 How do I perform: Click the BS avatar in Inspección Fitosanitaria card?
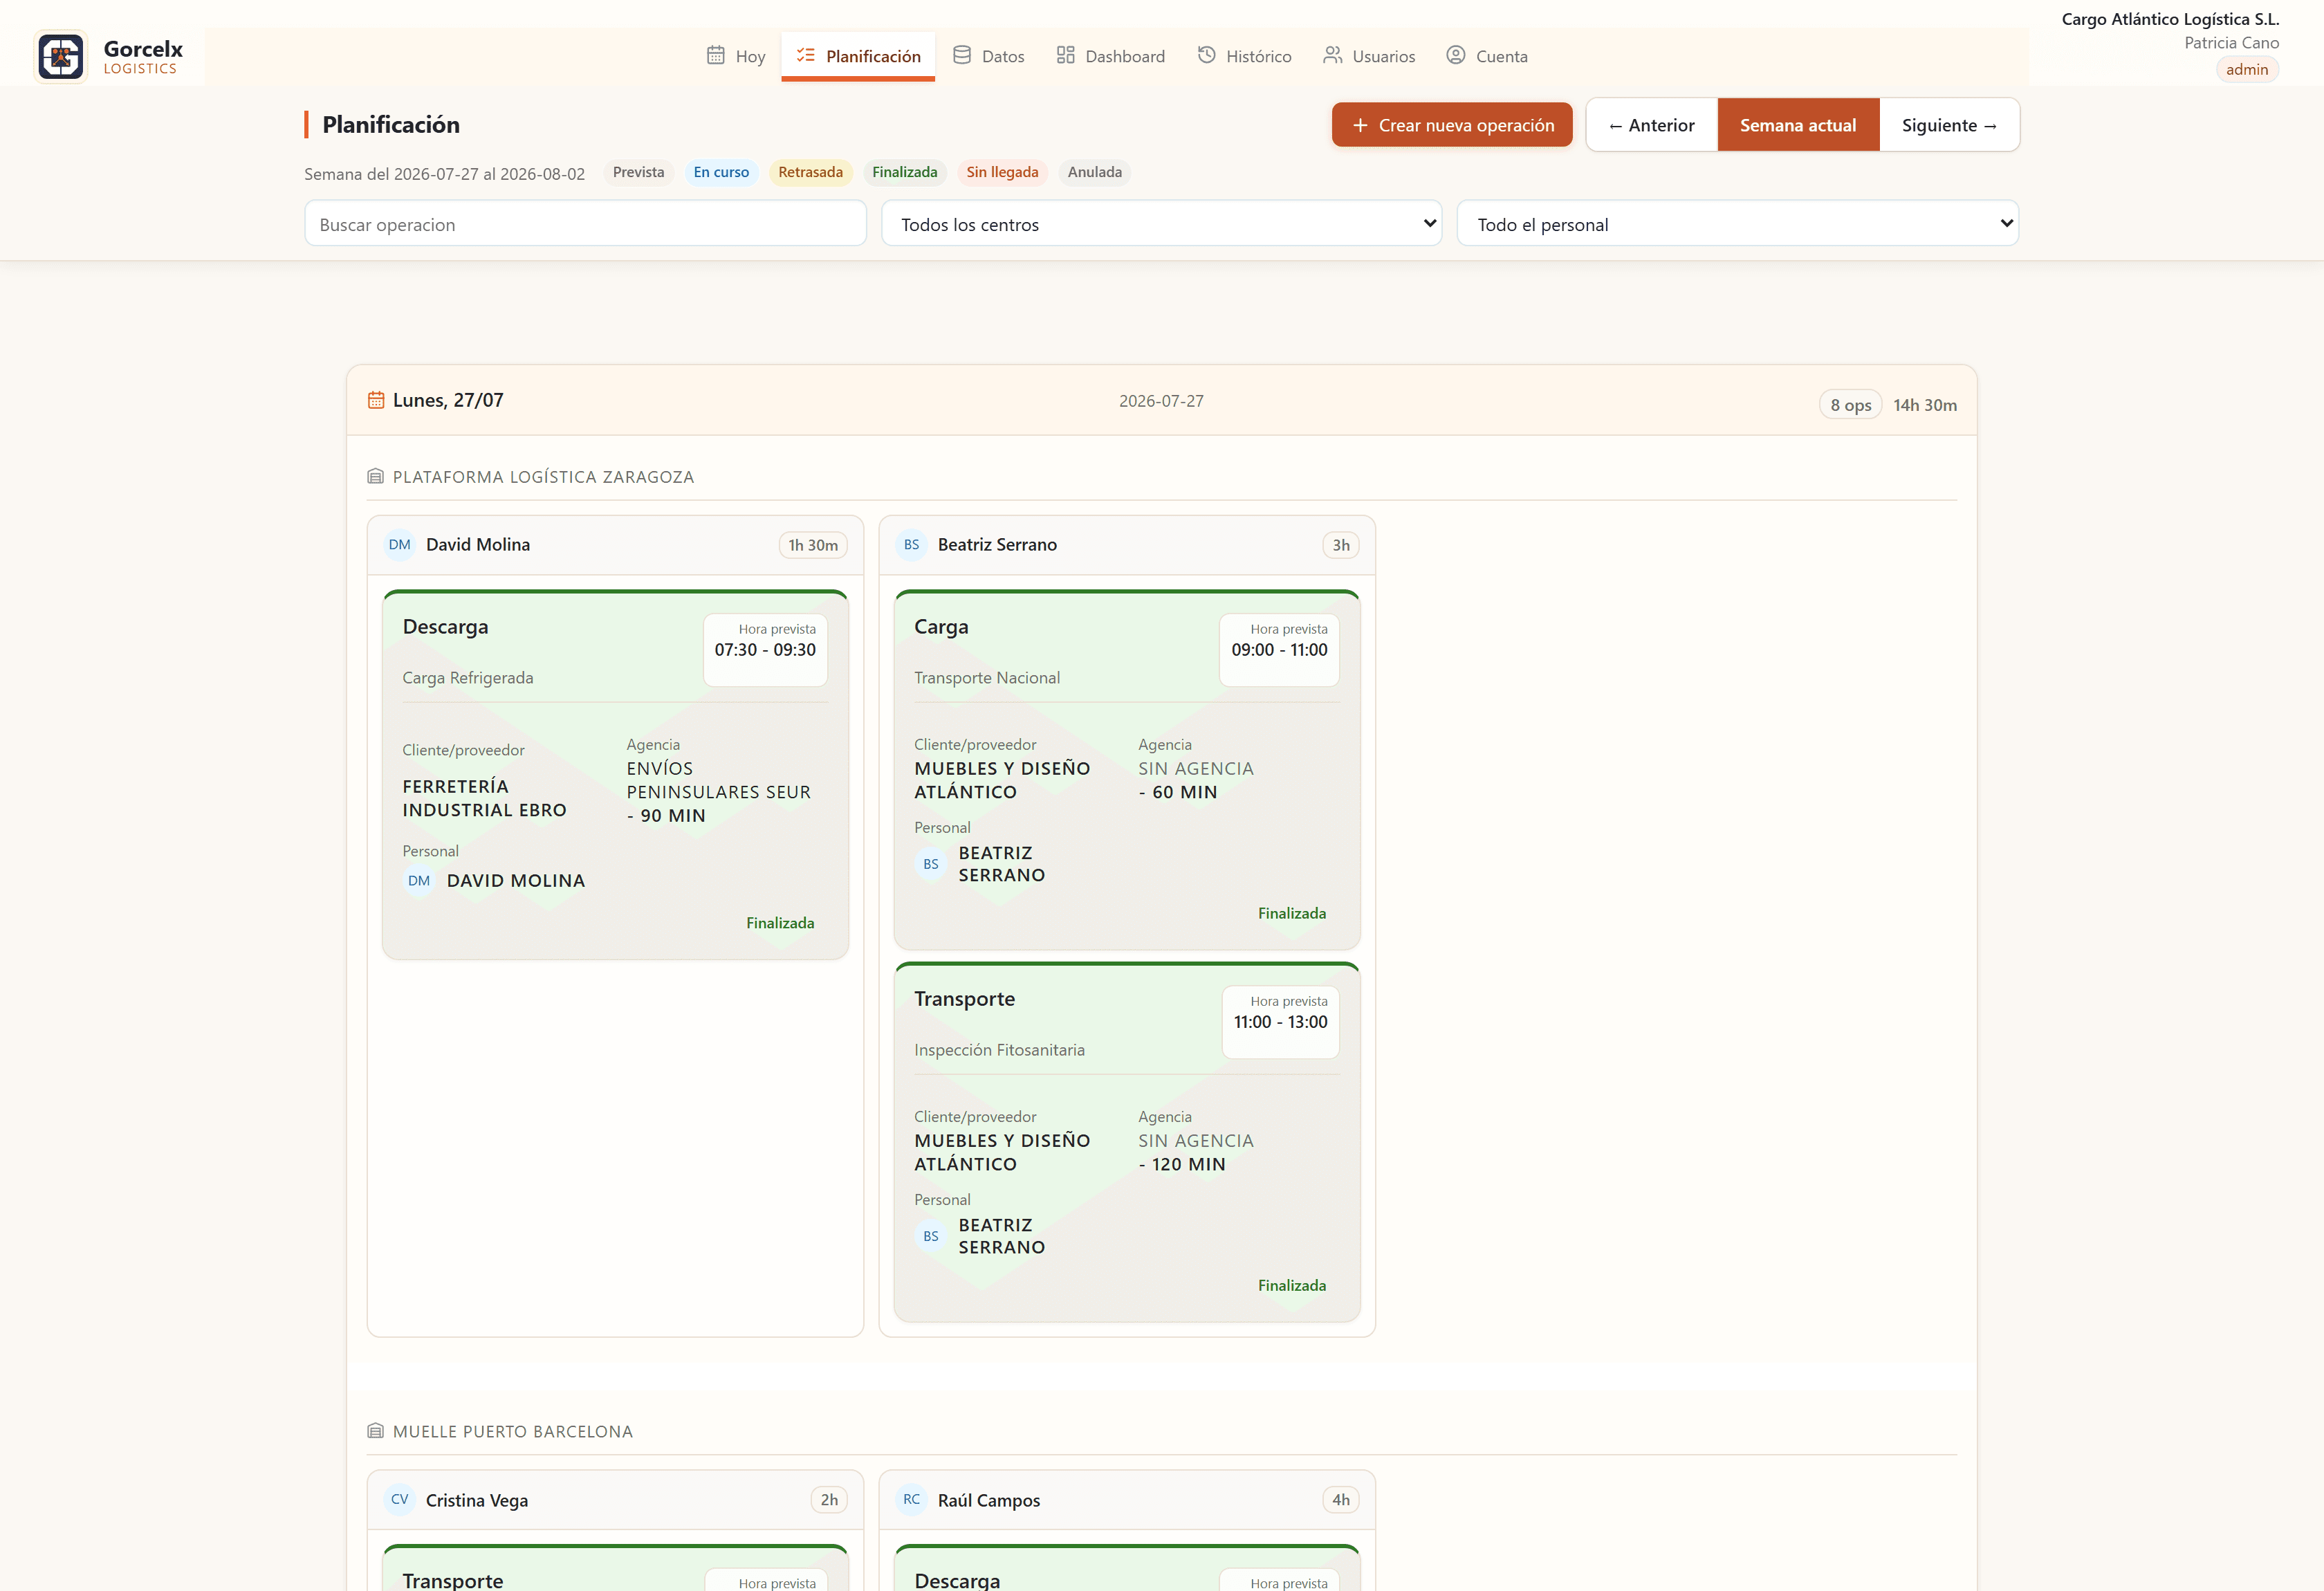point(930,1236)
